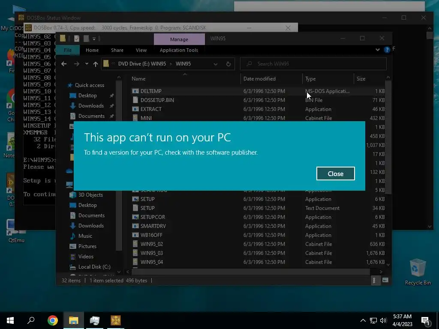Go back with the Explorer back arrow
439x329 pixels.
pyautogui.click(x=64, y=64)
